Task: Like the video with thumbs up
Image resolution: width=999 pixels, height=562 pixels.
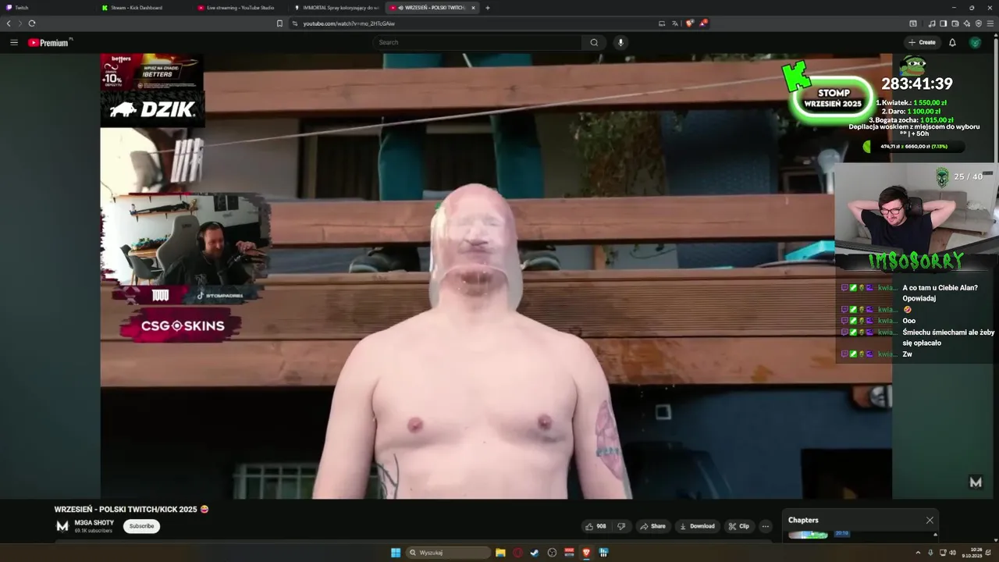Action: coord(595,526)
